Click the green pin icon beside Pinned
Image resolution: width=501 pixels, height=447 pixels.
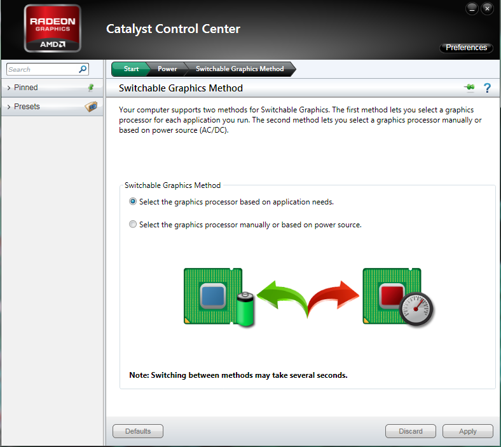tap(91, 88)
